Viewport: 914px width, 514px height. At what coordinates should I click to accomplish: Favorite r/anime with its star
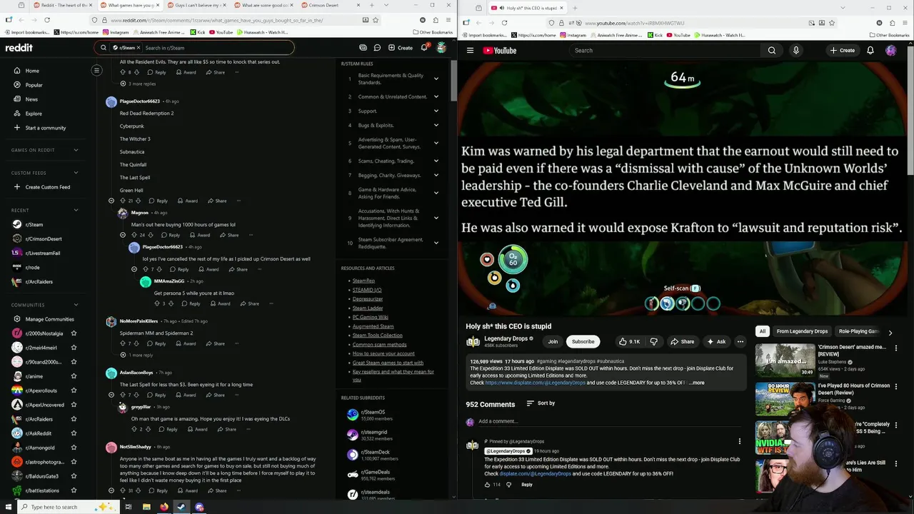click(x=74, y=376)
